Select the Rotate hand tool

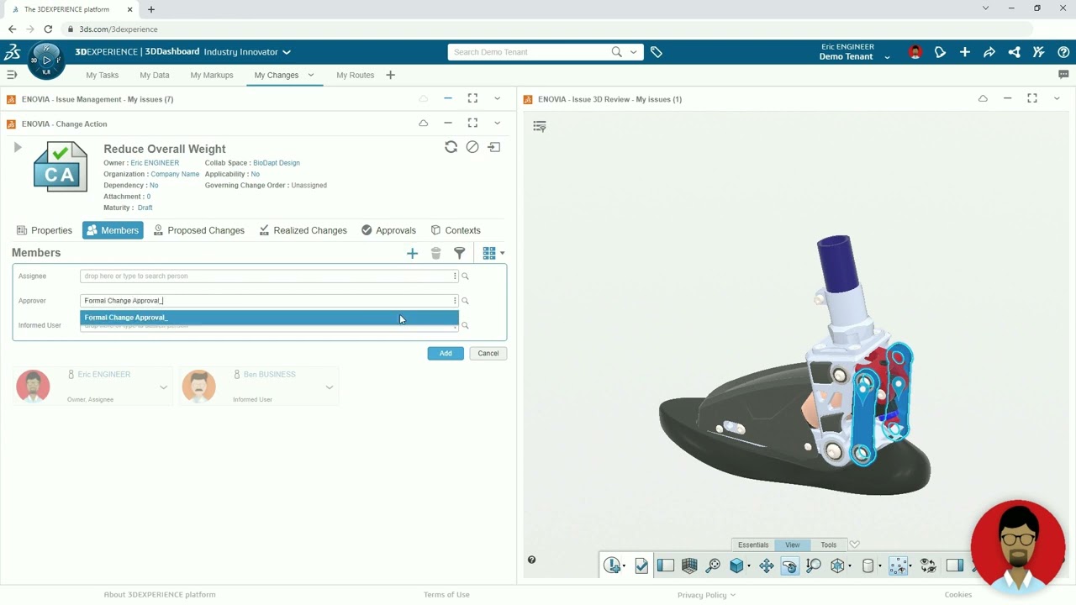(x=789, y=566)
